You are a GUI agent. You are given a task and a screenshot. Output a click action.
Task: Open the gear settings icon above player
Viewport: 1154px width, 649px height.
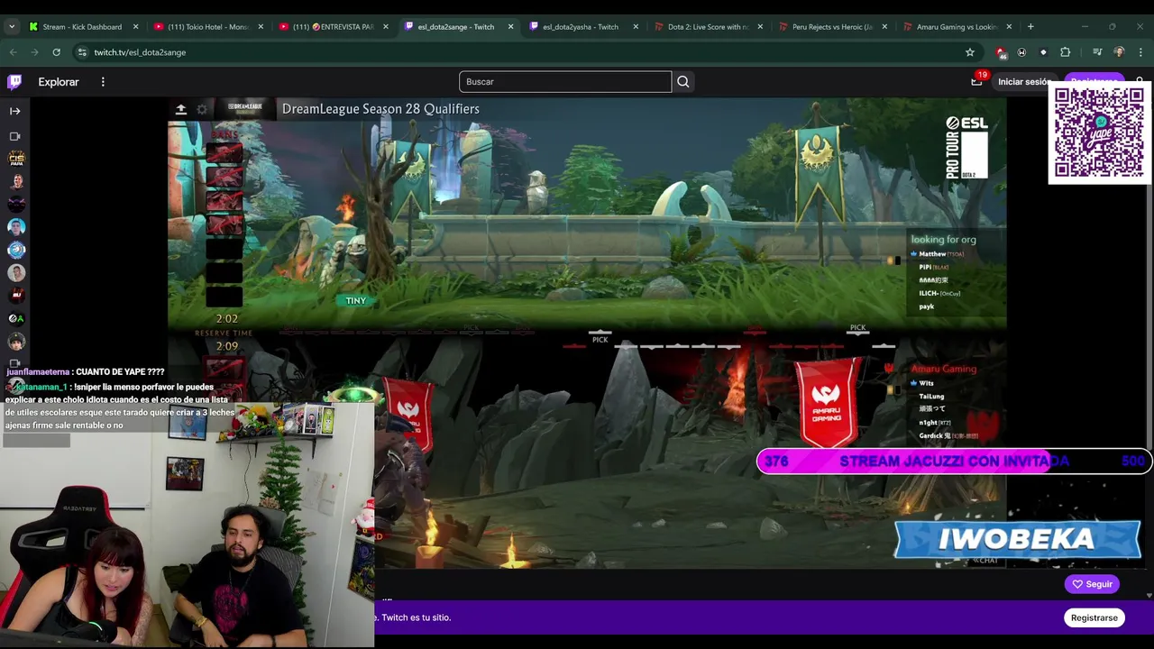pos(202,109)
